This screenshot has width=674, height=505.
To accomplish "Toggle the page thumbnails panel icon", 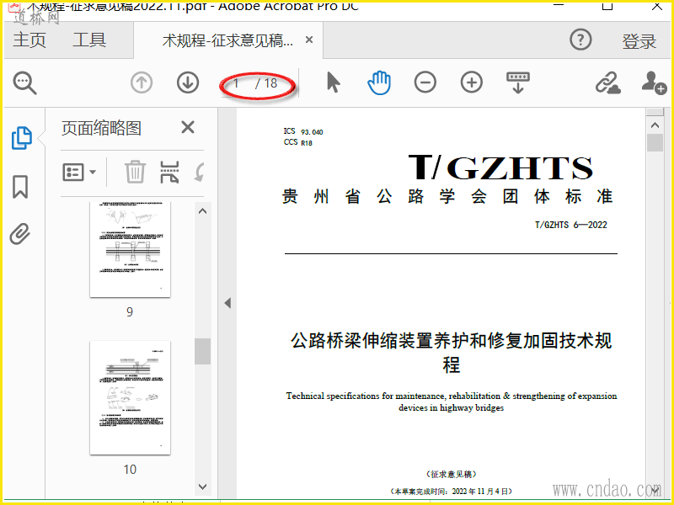I will pos(22,138).
